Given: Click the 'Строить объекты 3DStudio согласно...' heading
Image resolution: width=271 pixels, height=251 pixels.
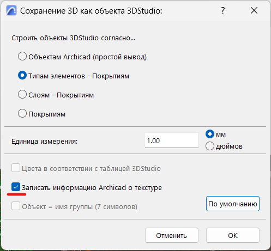Looking at the screenshot, I should pos(74,38).
